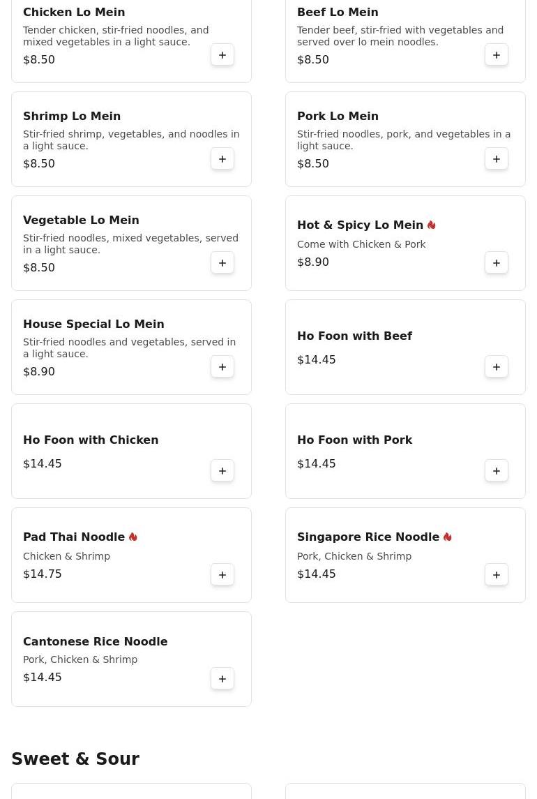537x799 pixels.
Task: Click the House Special Lo Mein $8.90 price
Action: coord(39,371)
